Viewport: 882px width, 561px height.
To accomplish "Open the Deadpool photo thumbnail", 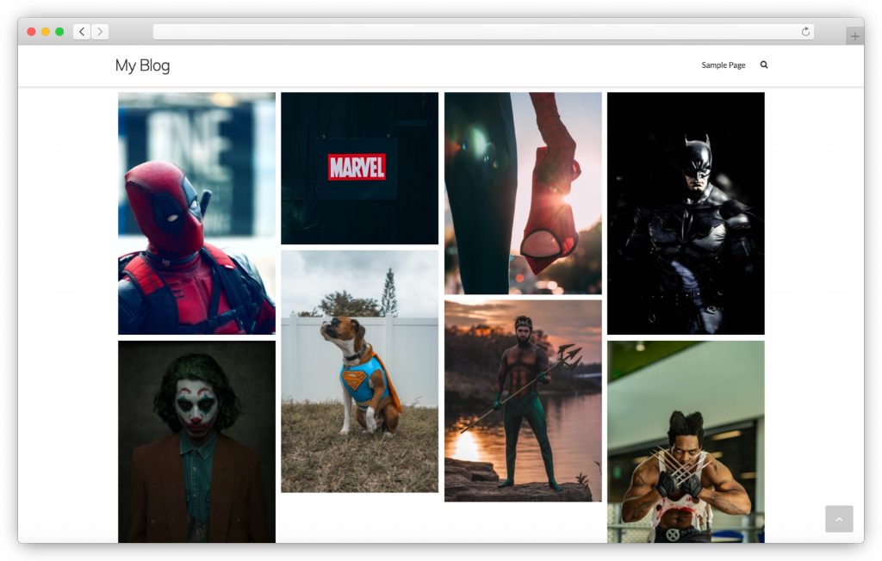I will (197, 213).
